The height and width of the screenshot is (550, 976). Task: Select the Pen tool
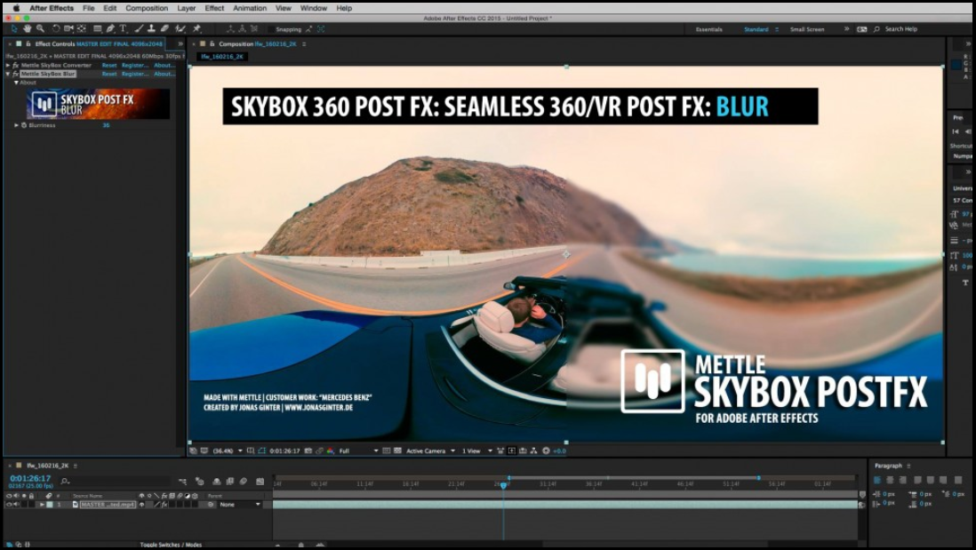coord(110,28)
